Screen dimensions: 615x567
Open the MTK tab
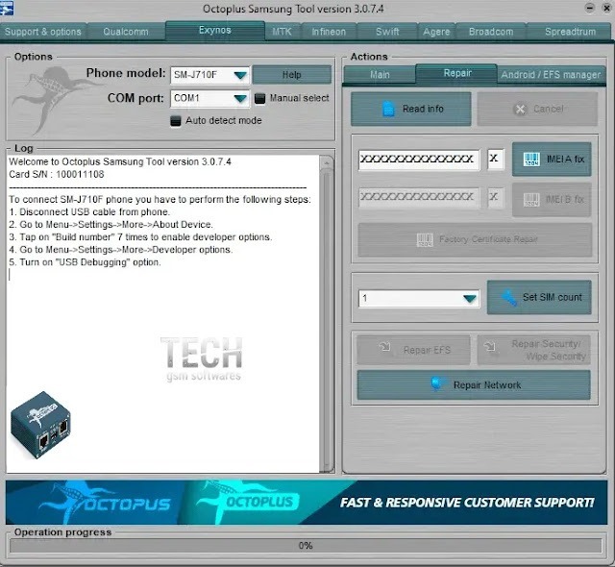pyautogui.click(x=282, y=32)
